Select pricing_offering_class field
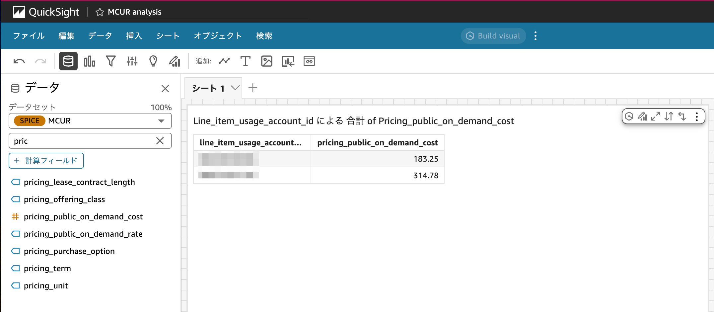The height and width of the screenshot is (312, 714). click(x=64, y=199)
